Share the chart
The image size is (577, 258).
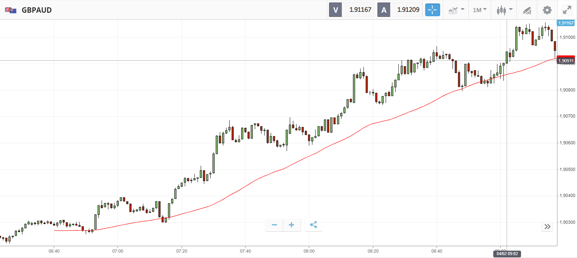pos(313,225)
